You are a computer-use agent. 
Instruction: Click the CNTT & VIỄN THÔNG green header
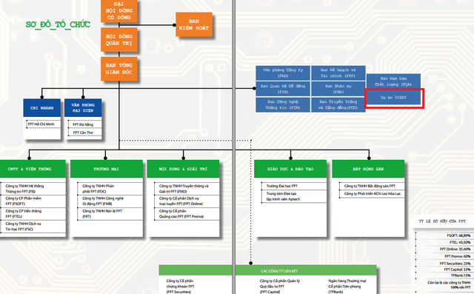[33, 169]
